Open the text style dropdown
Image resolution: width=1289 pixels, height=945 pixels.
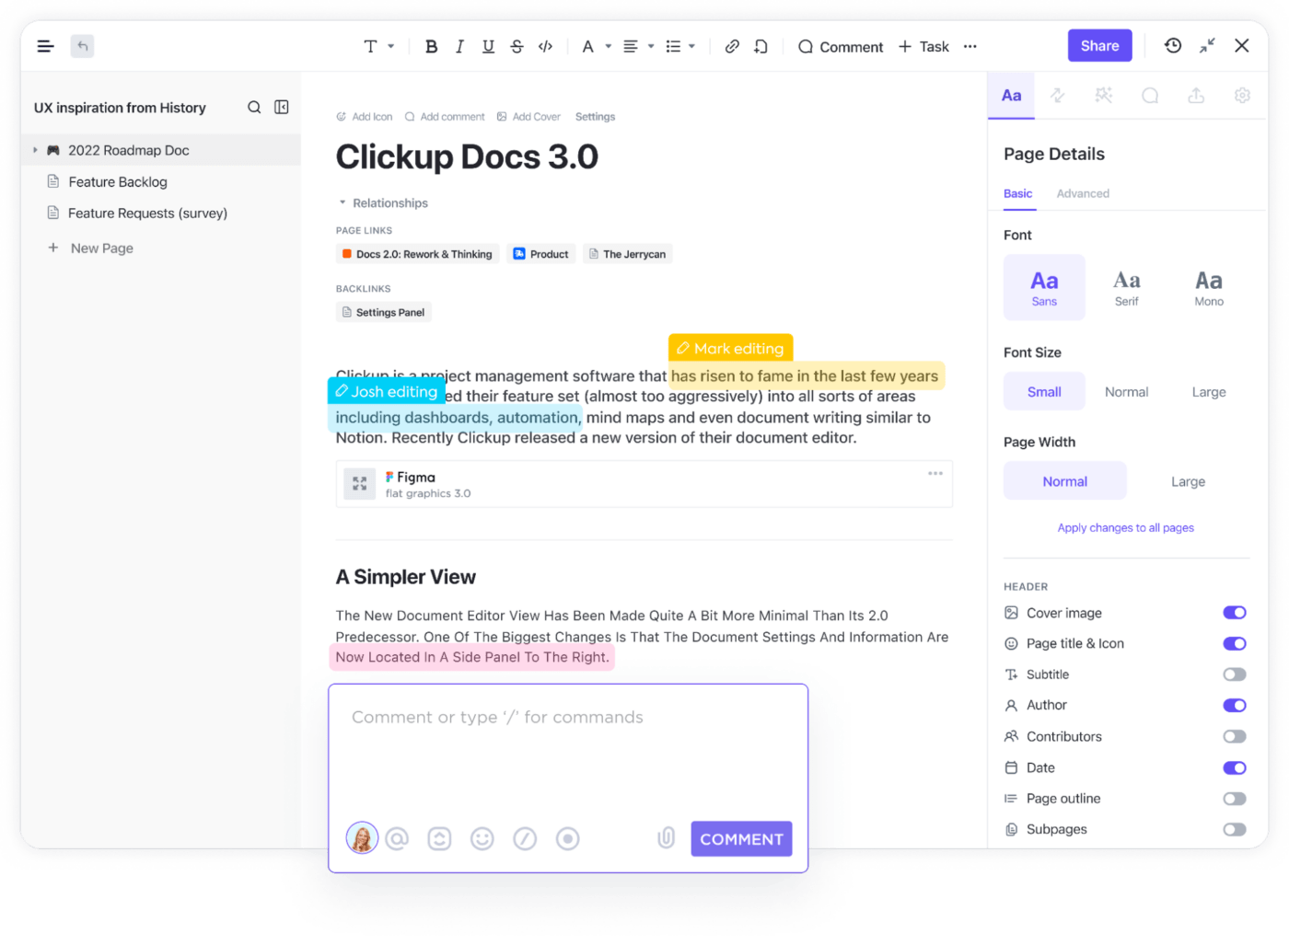point(378,47)
